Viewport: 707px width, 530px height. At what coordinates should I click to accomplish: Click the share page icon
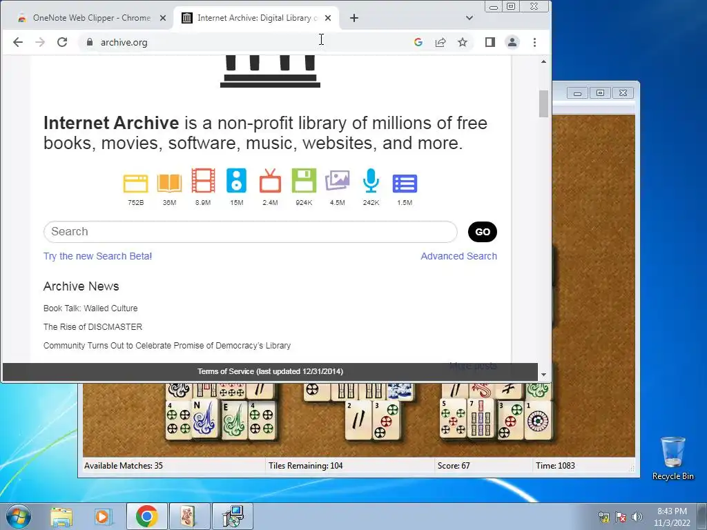point(440,42)
